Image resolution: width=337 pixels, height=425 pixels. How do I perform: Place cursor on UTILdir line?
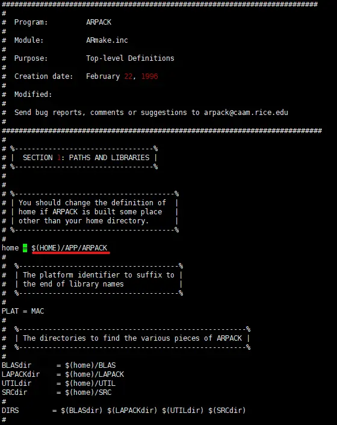(x=58, y=383)
